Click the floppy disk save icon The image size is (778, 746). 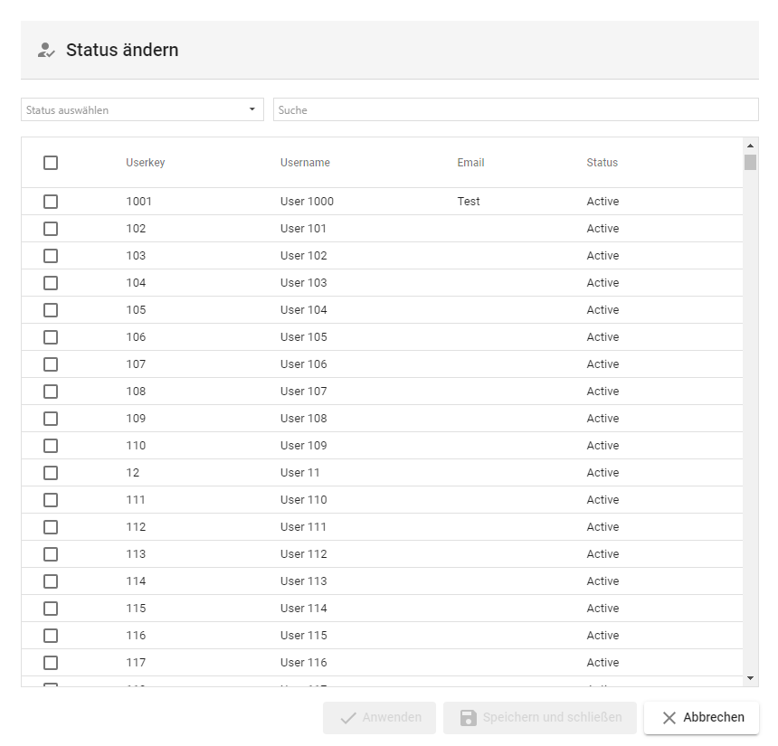[468, 718]
